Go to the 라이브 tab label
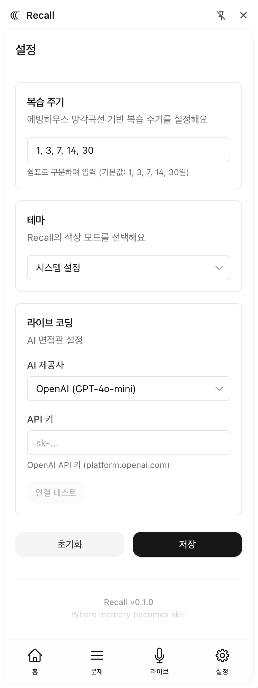Image resolution: width=258 pixels, height=688 pixels. coord(159,672)
